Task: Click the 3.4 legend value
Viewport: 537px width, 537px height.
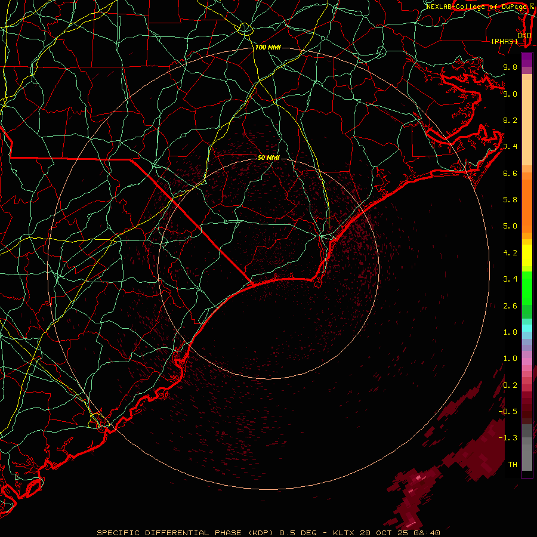Action: pos(510,279)
